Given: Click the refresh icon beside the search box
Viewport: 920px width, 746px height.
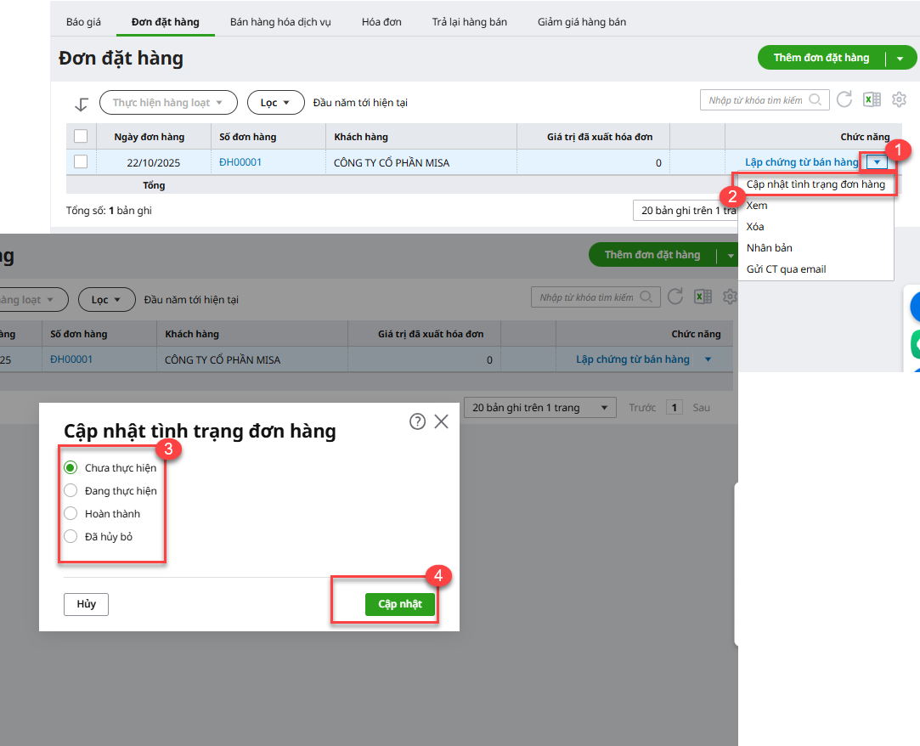Looking at the screenshot, I should point(844,100).
